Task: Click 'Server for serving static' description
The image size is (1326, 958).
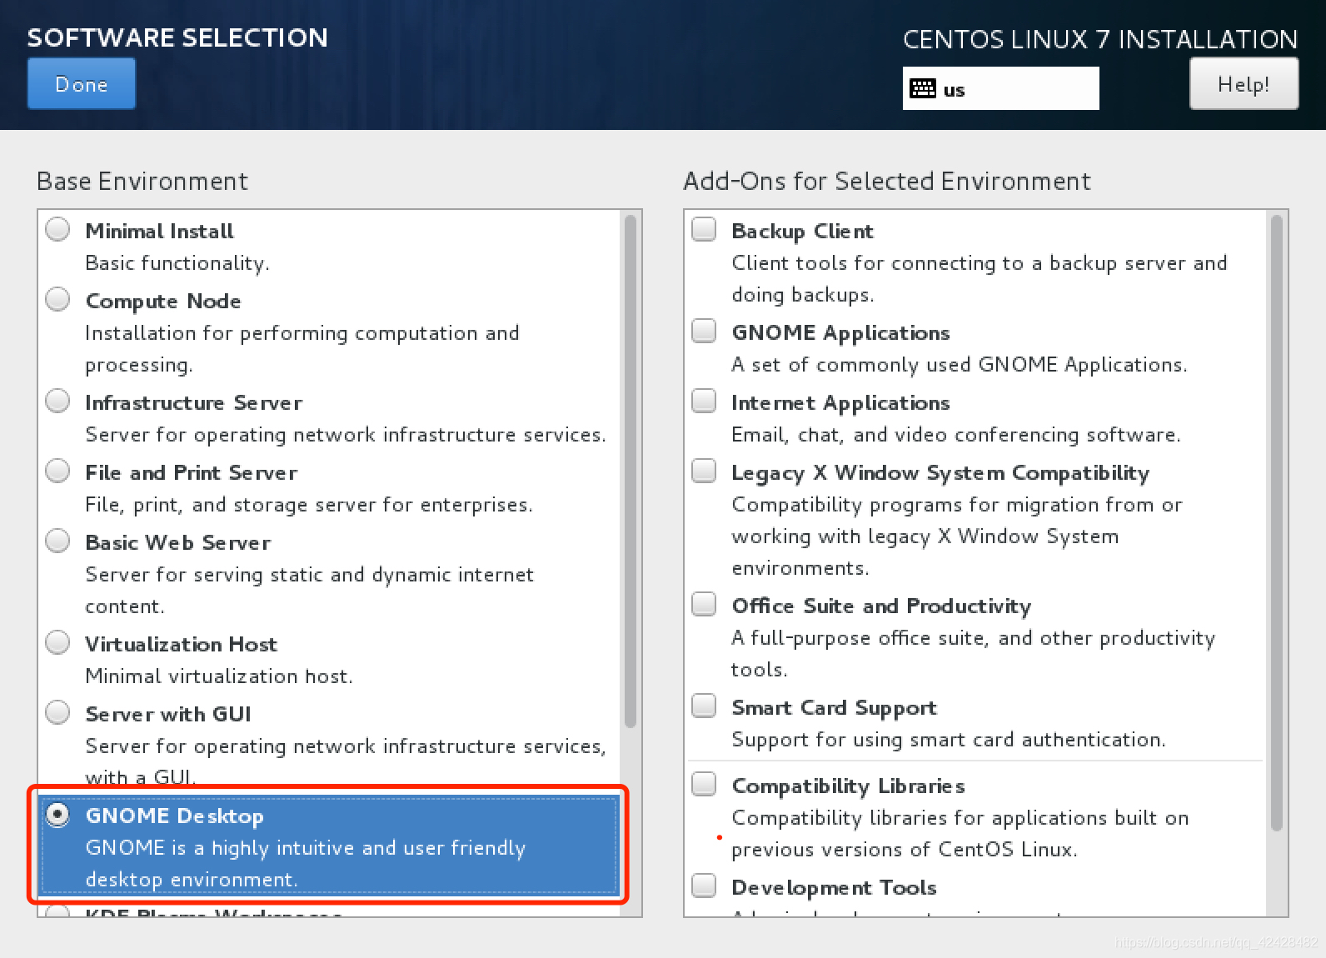Action: coord(310,591)
